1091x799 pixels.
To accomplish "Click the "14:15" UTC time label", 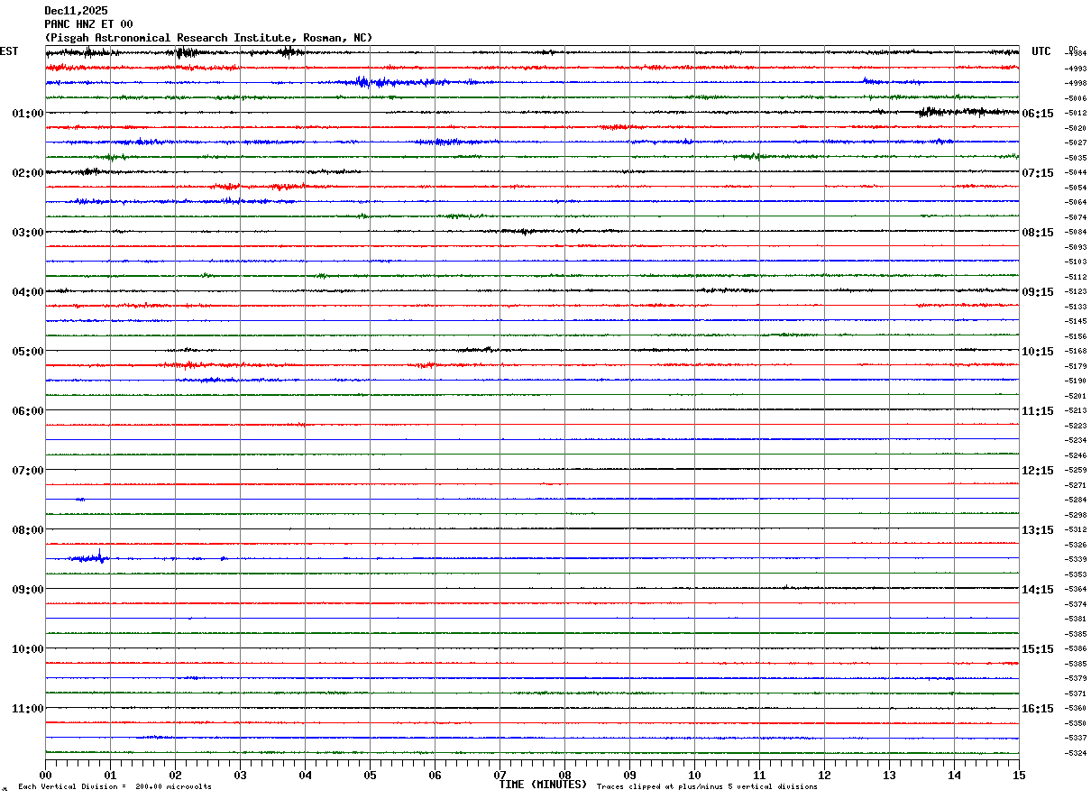I will (1038, 590).
